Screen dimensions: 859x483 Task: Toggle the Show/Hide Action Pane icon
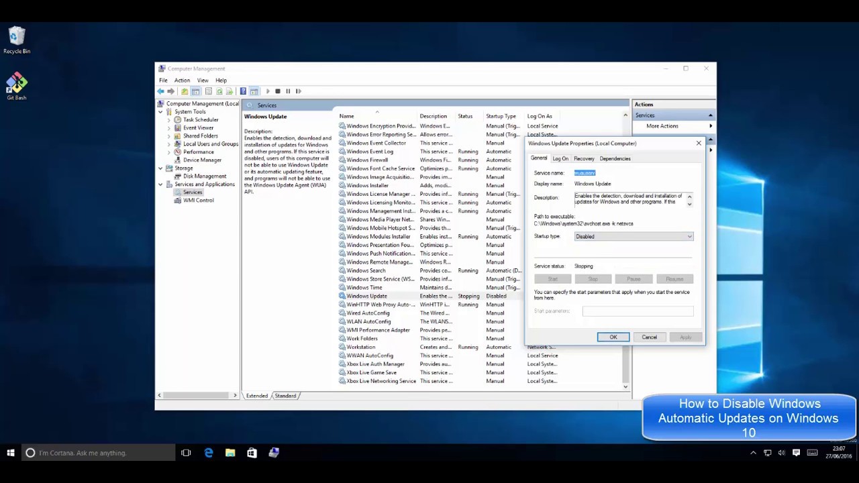click(254, 91)
